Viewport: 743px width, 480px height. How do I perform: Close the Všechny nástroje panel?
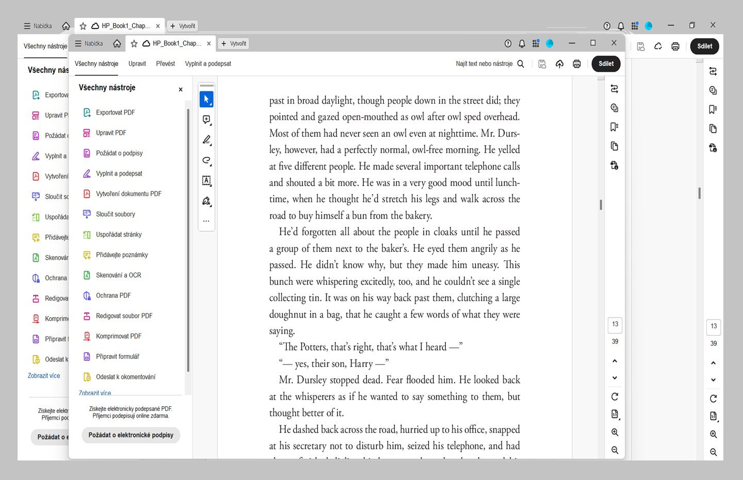181,89
